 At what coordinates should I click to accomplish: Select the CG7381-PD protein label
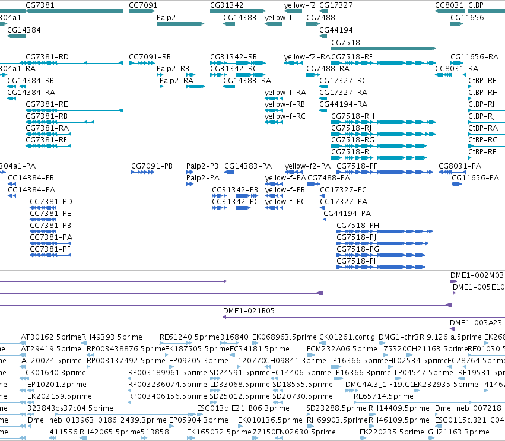[51, 202]
